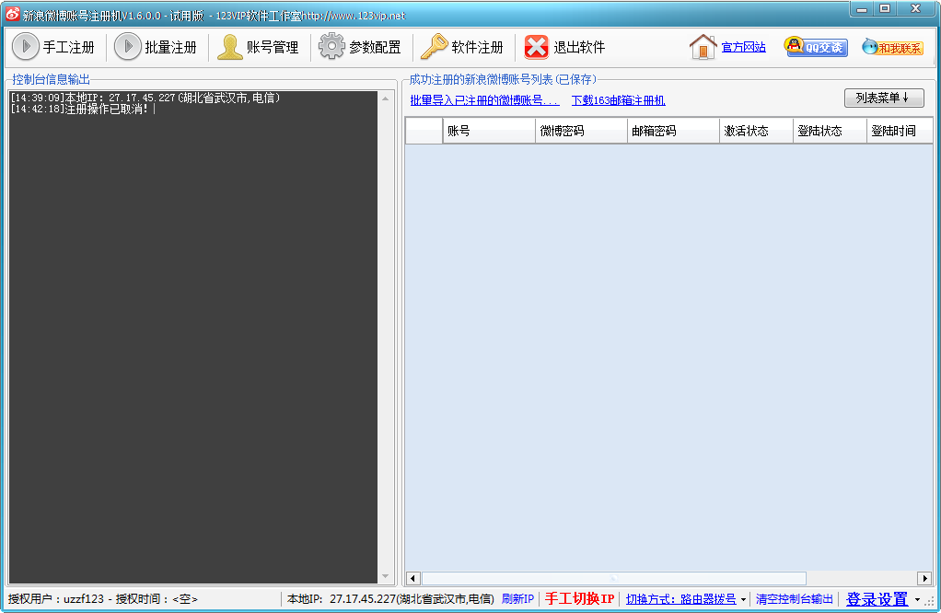Click the 登陆状态 column header

pos(830,131)
